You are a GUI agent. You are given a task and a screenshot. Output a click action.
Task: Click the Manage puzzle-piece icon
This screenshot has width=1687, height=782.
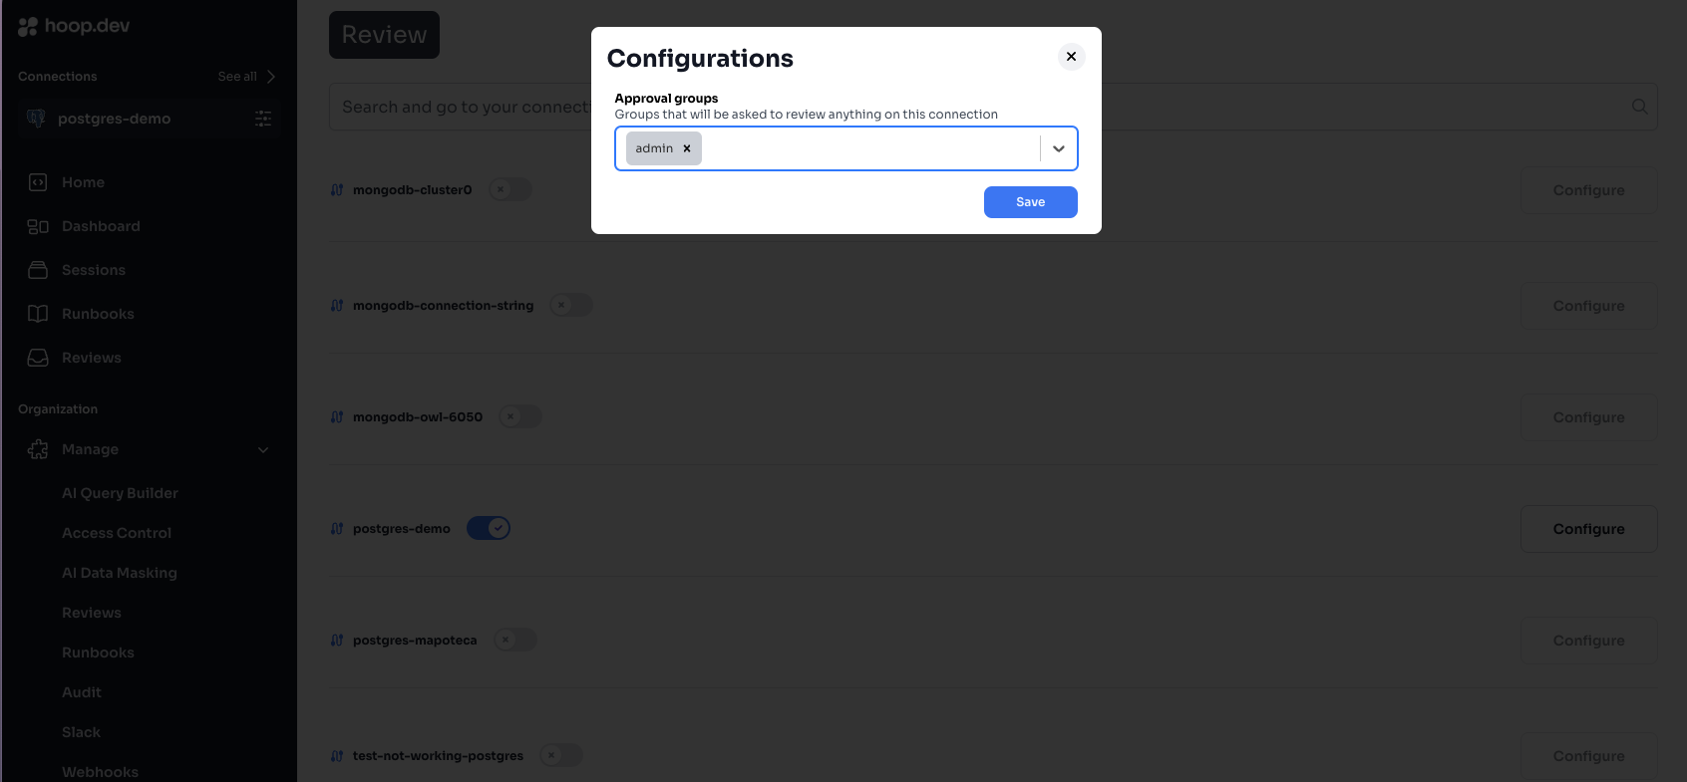(37, 449)
